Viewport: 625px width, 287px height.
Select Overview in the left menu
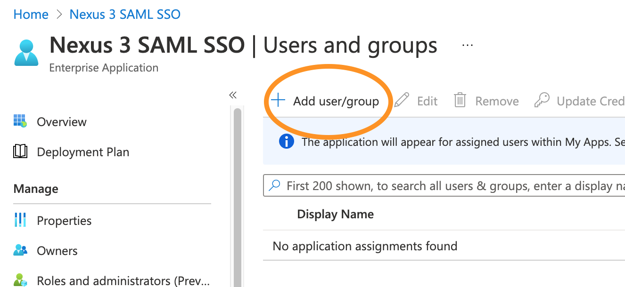(x=62, y=122)
